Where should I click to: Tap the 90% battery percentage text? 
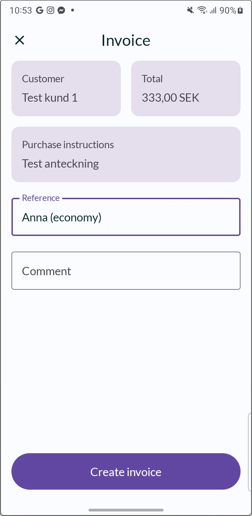pyautogui.click(x=228, y=10)
